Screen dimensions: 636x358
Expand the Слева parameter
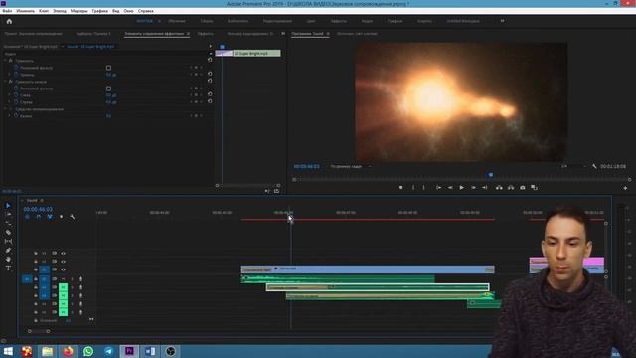(10, 95)
